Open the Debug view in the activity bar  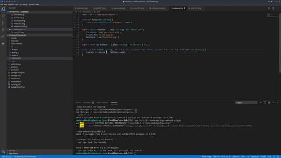point(3,29)
